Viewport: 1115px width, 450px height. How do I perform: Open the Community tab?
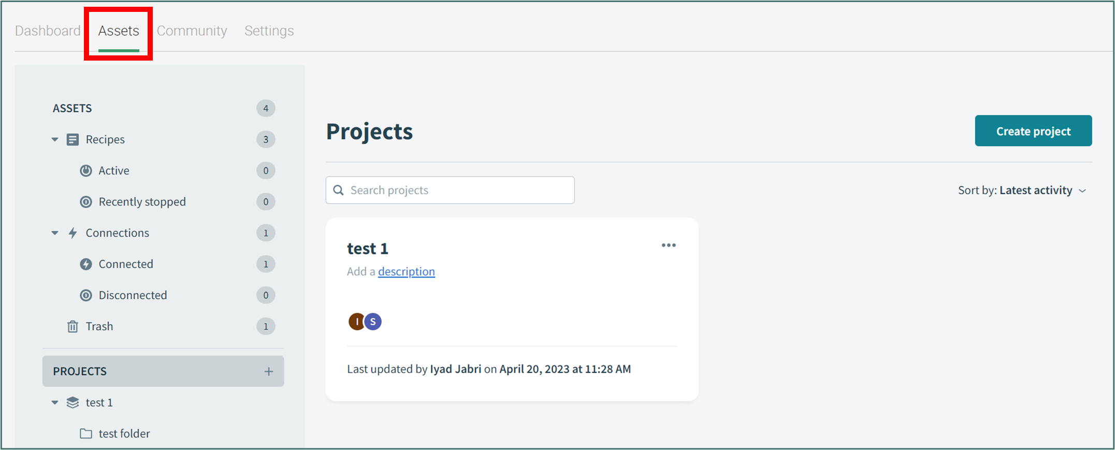pyautogui.click(x=192, y=31)
